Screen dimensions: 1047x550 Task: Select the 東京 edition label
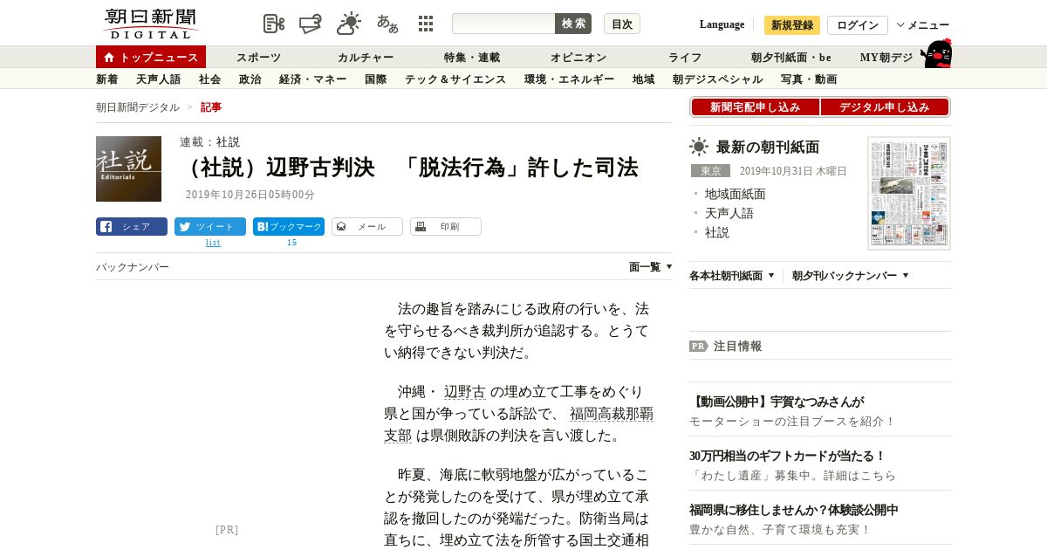[x=710, y=171]
